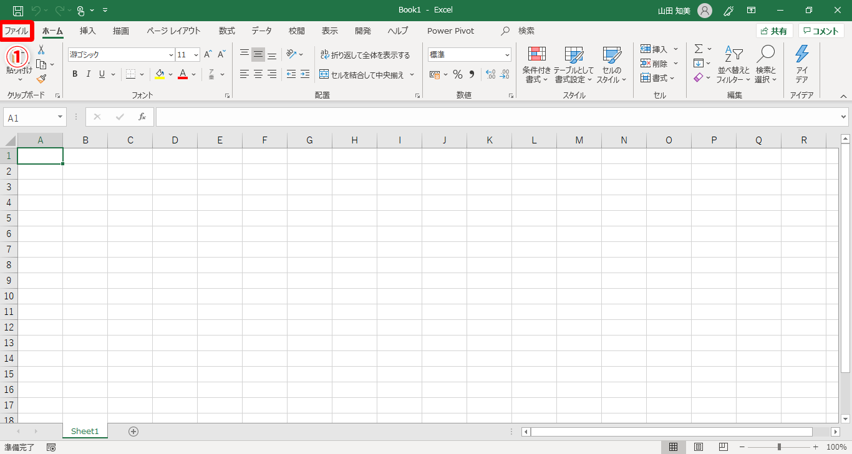Toggle wrap text (折り返して全体を表示する)
The width and height of the screenshot is (852, 454).
point(365,55)
